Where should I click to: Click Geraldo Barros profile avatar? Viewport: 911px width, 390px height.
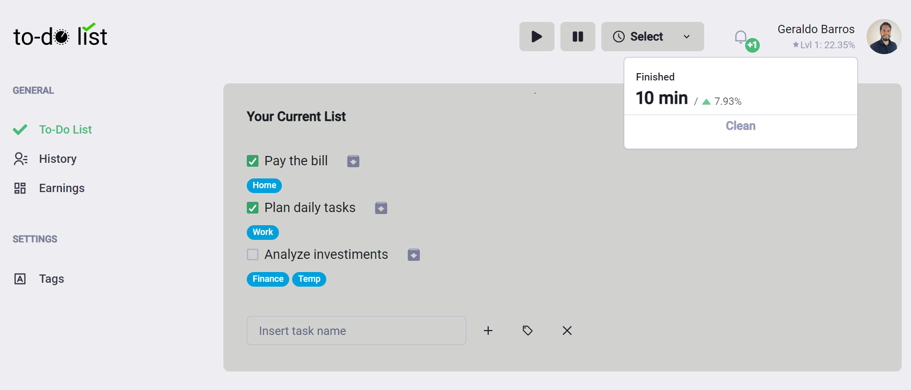[884, 37]
